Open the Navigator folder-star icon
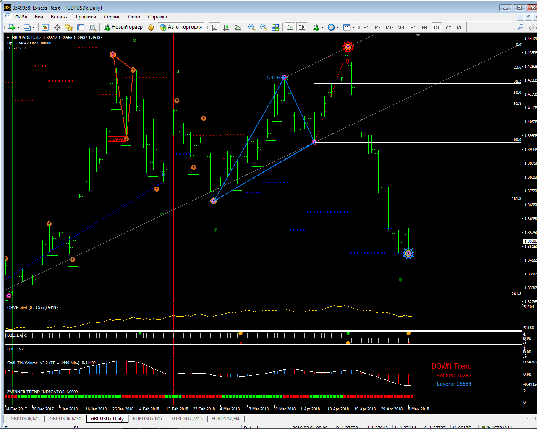 coord(69,27)
